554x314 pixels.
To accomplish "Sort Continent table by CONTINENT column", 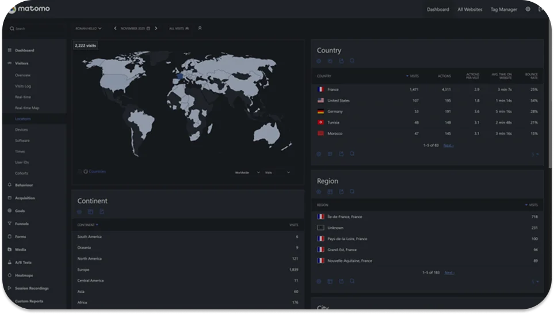I will (87, 225).
